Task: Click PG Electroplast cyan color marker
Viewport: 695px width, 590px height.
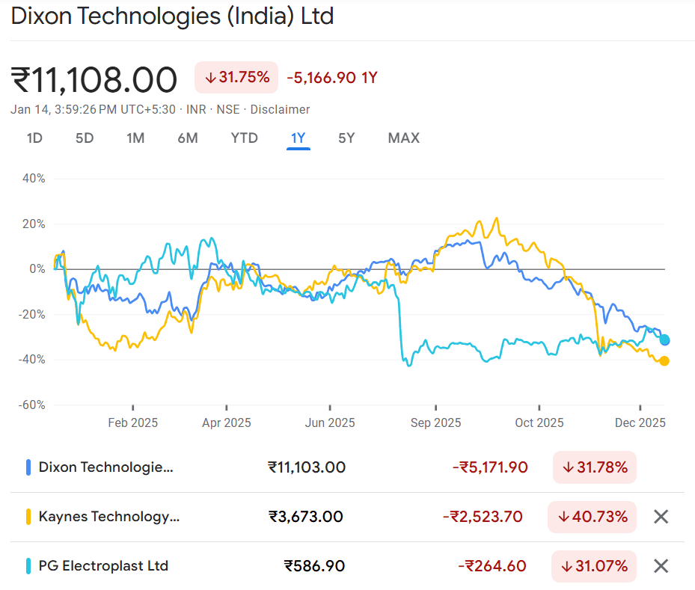Action: pos(28,566)
